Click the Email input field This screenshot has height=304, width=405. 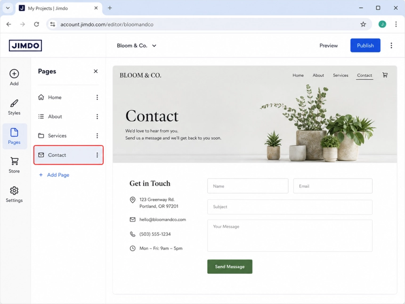coord(332,186)
